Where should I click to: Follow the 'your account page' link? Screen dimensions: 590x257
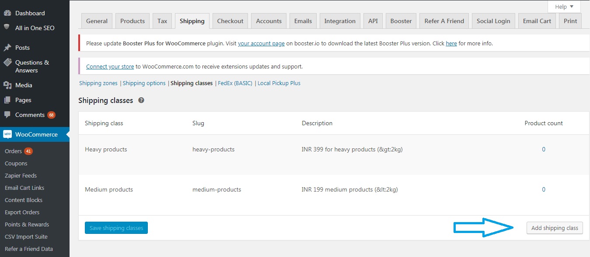coord(261,43)
